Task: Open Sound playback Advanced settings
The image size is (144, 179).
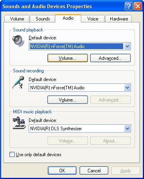Action: 110,58
